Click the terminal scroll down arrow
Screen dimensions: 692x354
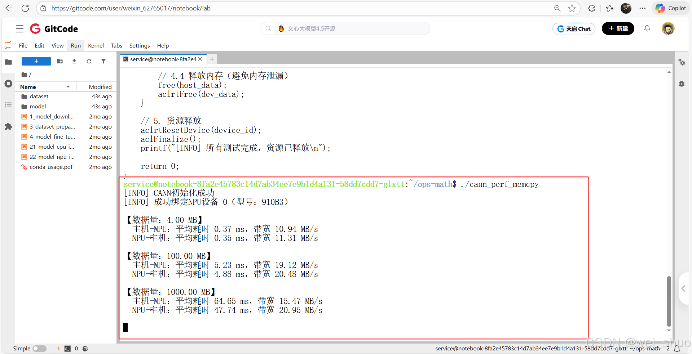coord(669,330)
